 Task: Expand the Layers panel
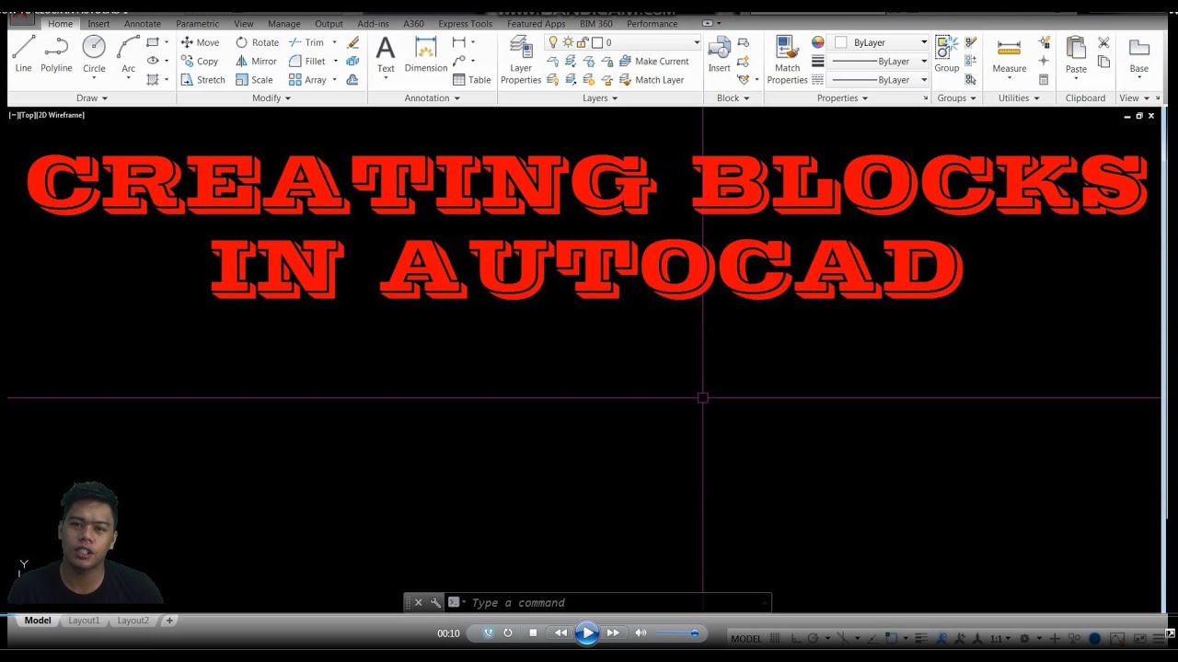[x=600, y=97]
